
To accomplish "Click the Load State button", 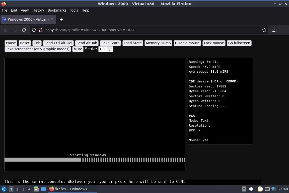I will 133,43.
